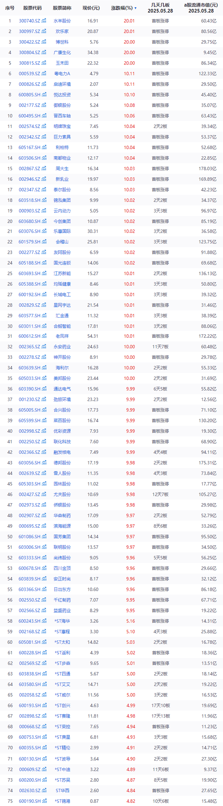
Task: Click the chart icon next to 300997.SZ
Action: pos(44,31)
